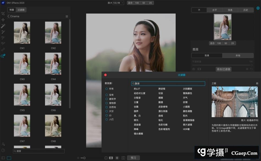Switch to the 过滤器 tab

pyautogui.click(x=21, y=10)
